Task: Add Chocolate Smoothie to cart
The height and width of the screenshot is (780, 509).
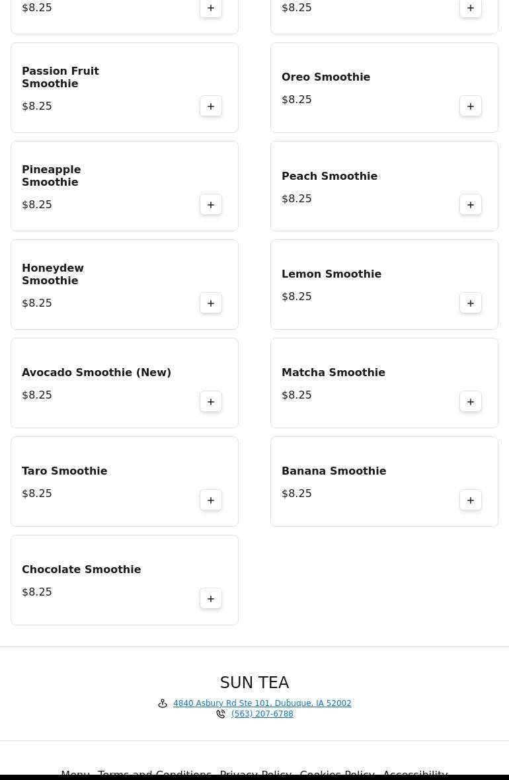Action: pos(211,598)
